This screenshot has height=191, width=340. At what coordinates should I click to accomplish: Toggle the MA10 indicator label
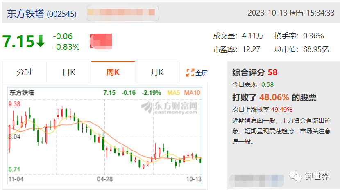192,93
